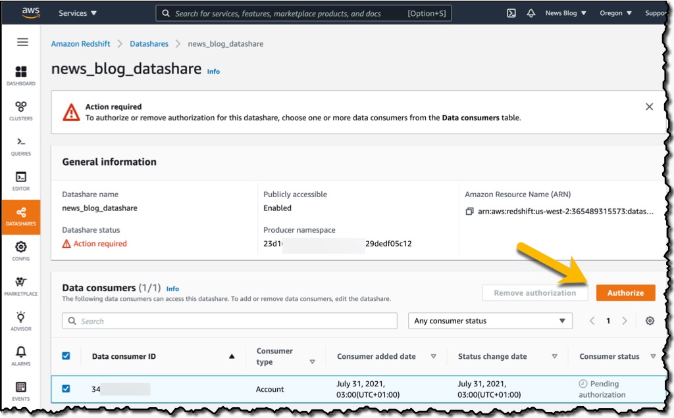Focus the data consumers search field
This screenshot has height=418, width=674.
tap(230, 321)
